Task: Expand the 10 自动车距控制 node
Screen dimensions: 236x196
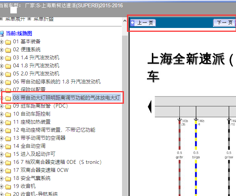Action: coord(2,114)
